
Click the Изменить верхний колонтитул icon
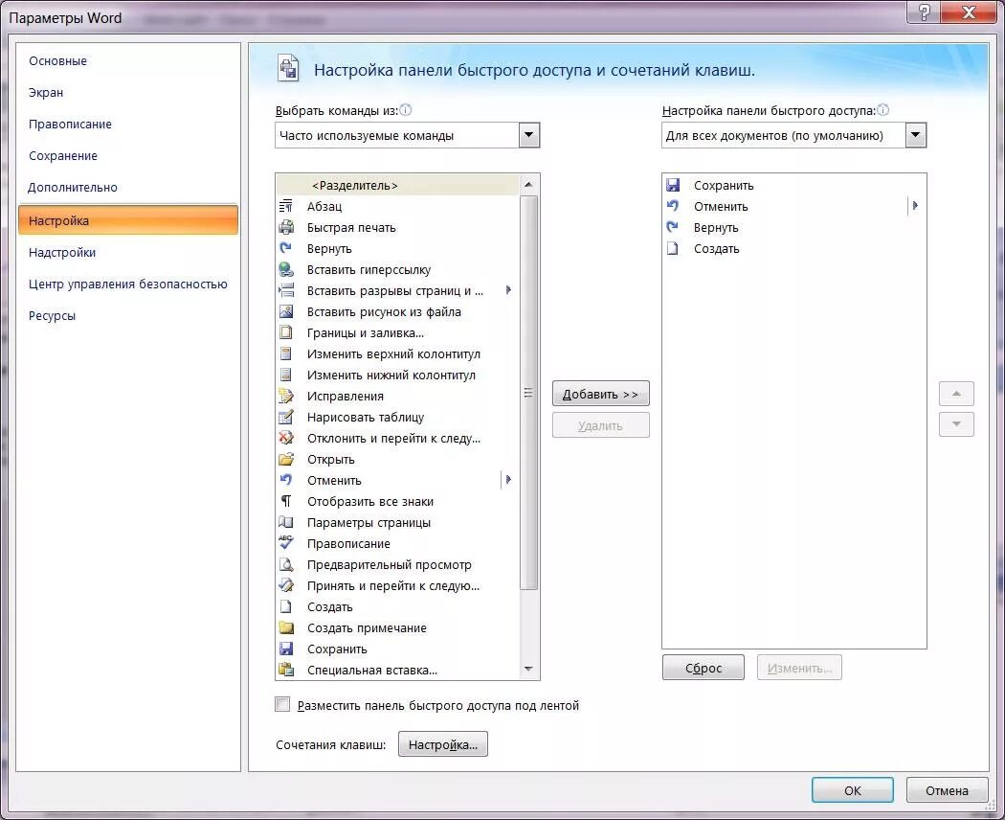pos(286,354)
